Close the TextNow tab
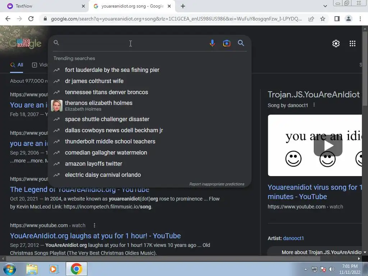Image resolution: width=368 pixels, height=276 pixels. (83, 6)
